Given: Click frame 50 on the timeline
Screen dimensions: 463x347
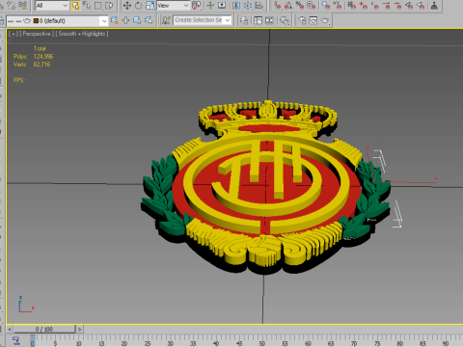Looking at the screenshot, I should point(262,343).
